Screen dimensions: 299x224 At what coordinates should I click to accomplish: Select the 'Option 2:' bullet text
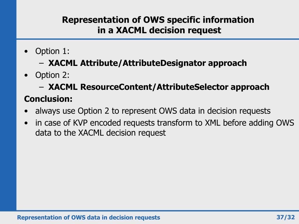pos(52,75)
